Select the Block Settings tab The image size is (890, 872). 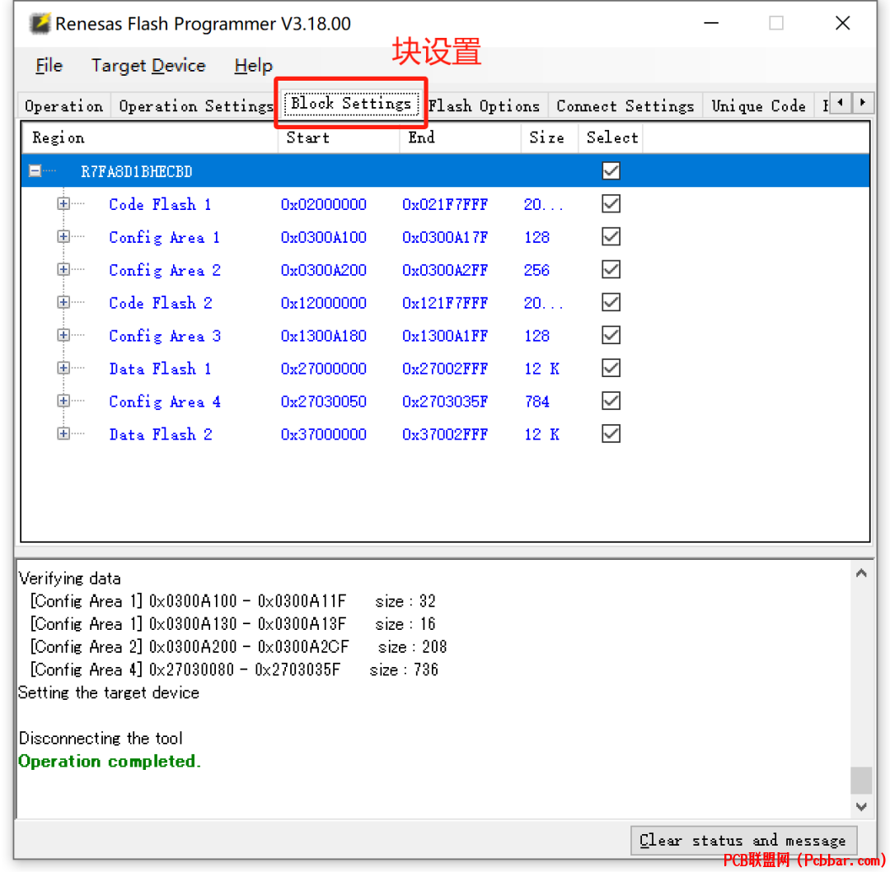[351, 103]
